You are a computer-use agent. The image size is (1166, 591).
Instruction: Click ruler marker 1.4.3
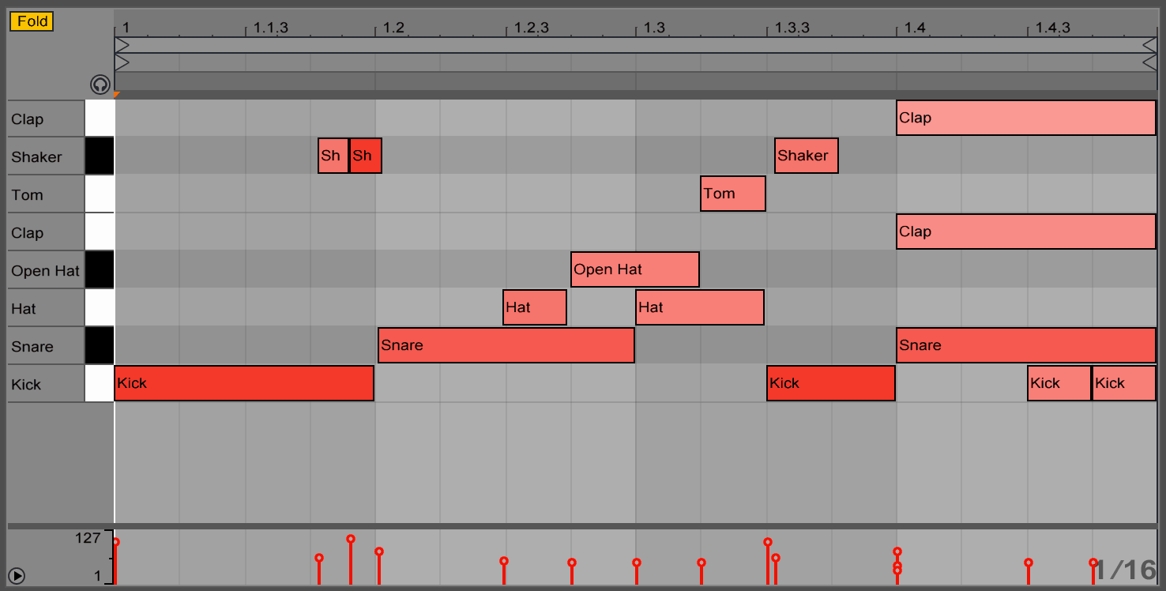click(1052, 28)
